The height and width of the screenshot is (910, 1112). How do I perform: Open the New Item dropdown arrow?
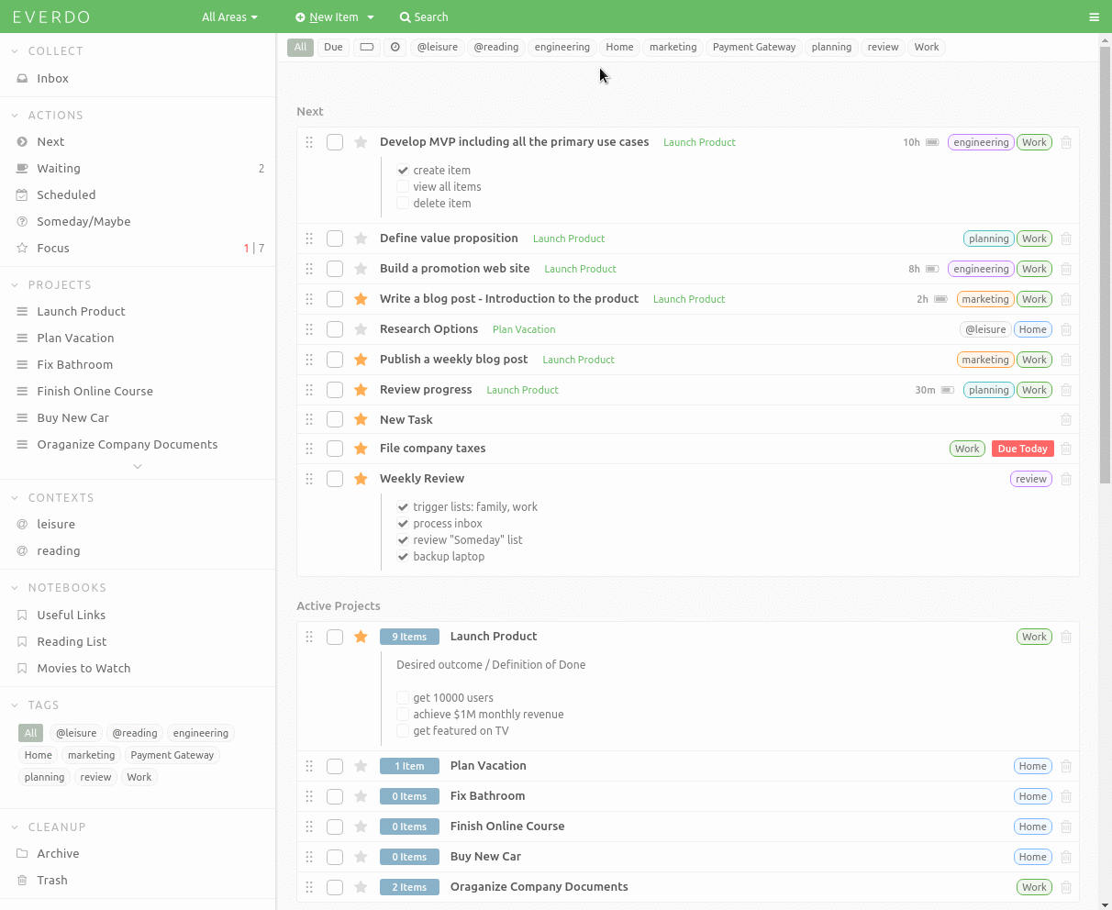click(369, 17)
